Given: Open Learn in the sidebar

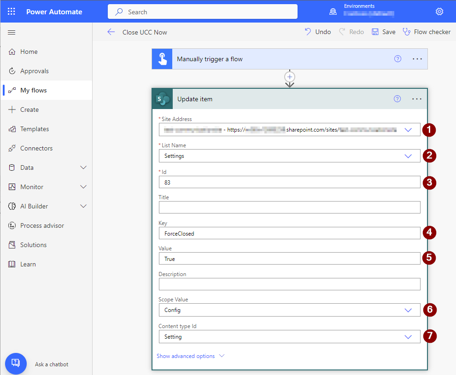Looking at the screenshot, I should 47,264.
